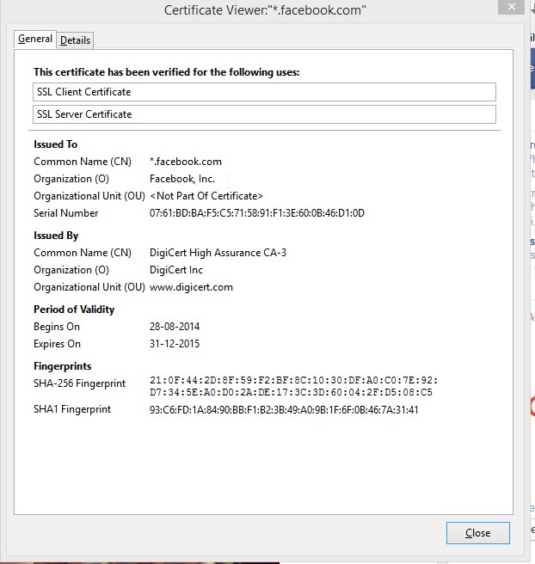Screen dimensions: 535x564
Task: Click the verified uses heading text
Action: click(167, 72)
